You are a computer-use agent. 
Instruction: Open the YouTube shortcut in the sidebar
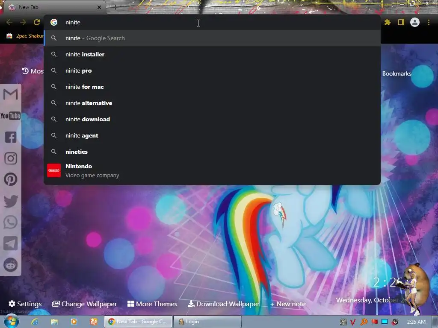pyautogui.click(x=10, y=115)
